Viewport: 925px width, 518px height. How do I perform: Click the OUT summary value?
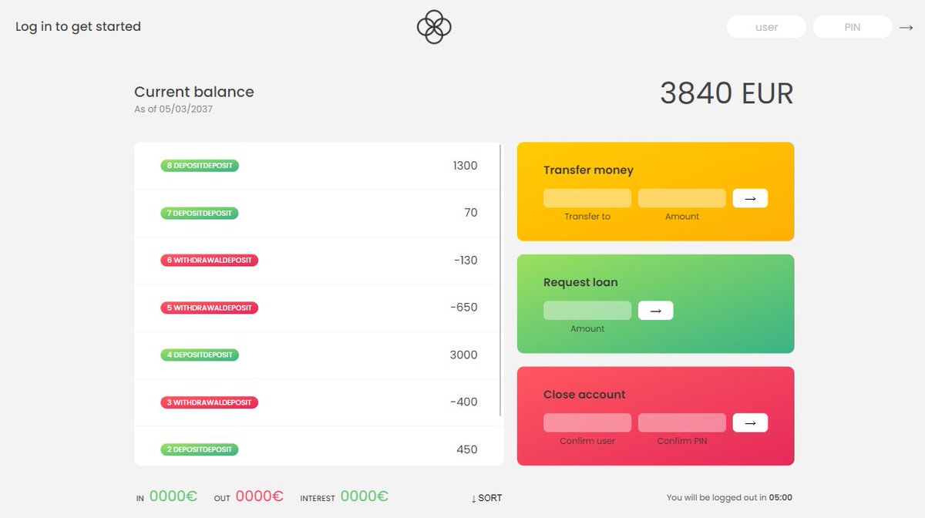tap(260, 497)
